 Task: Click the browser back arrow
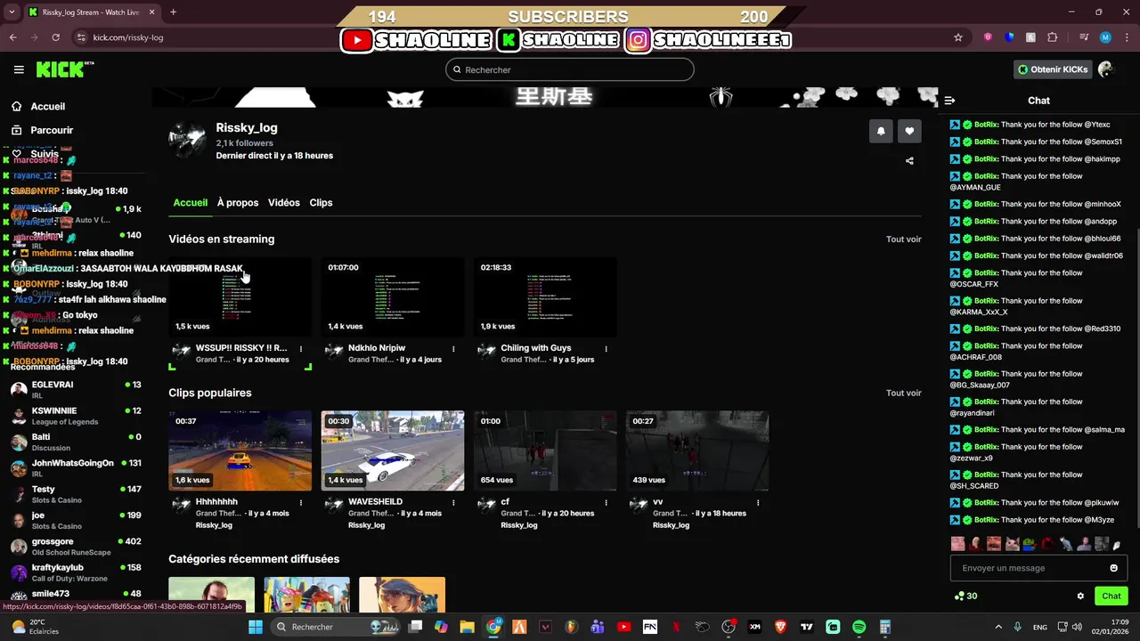(13, 37)
